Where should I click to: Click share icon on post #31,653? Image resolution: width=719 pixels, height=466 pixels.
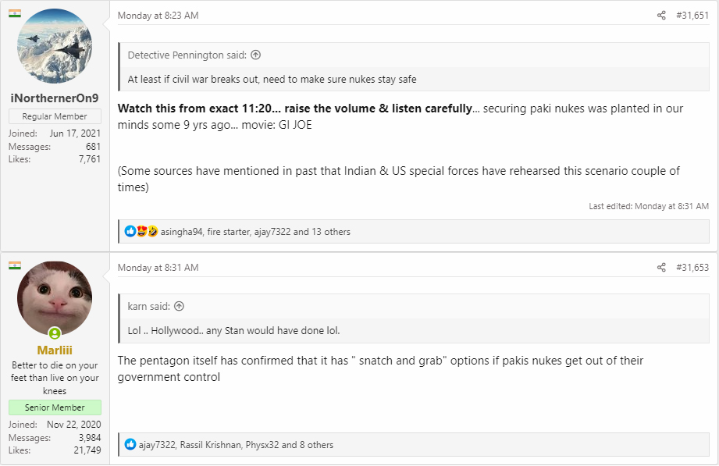[x=661, y=268]
